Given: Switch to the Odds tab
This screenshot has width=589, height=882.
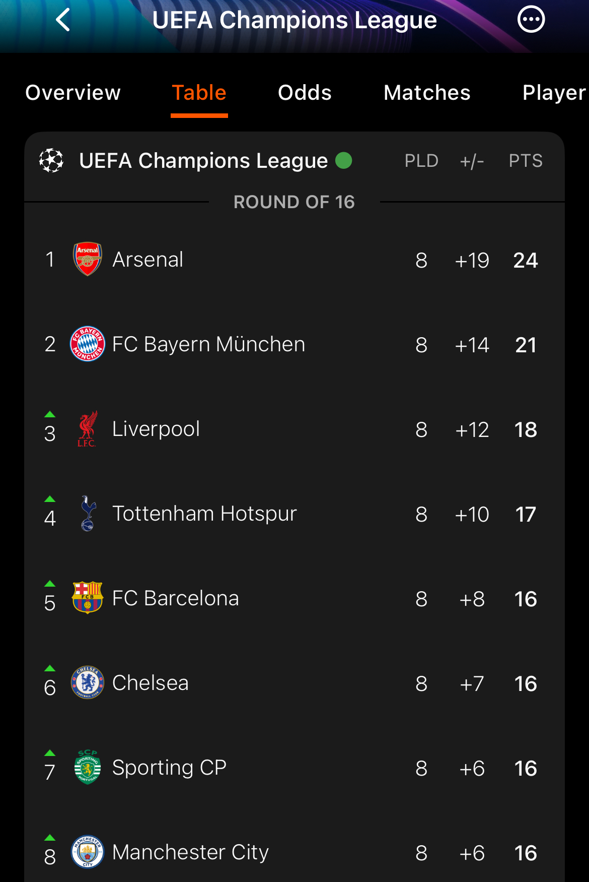Looking at the screenshot, I should 305,93.
